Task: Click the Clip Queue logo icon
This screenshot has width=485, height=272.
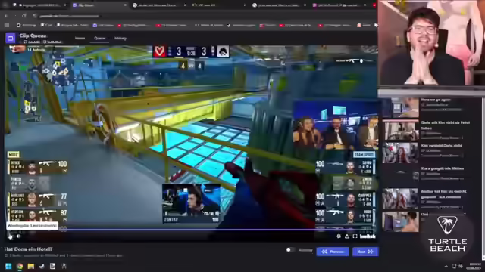Action: 10,39
